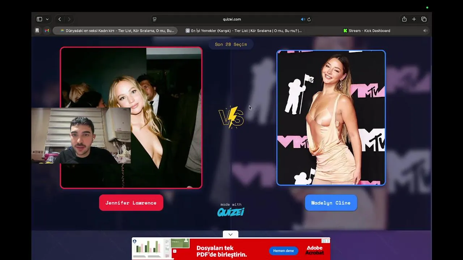Go back to the previous page
This screenshot has width=463, height=260.
point(60,19)
